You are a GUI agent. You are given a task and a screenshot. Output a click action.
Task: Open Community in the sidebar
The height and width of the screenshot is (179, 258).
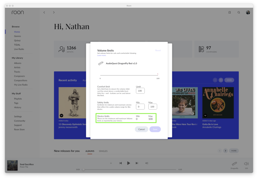click(x=20, y=121)
